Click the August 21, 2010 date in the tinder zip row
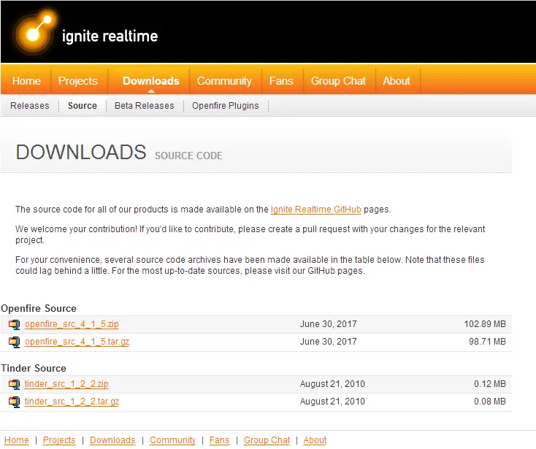536x449 pixels. (332, 384)
